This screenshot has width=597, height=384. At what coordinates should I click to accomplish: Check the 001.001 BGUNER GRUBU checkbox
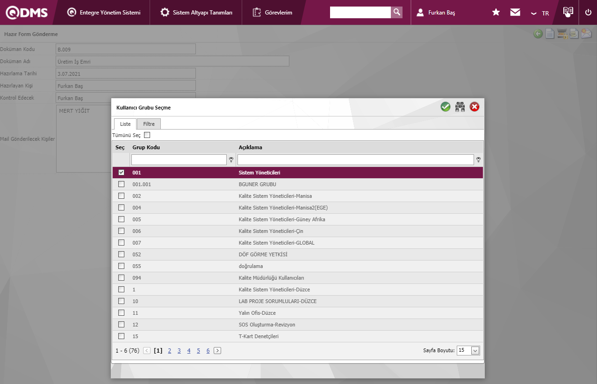(x=122, y=184)
